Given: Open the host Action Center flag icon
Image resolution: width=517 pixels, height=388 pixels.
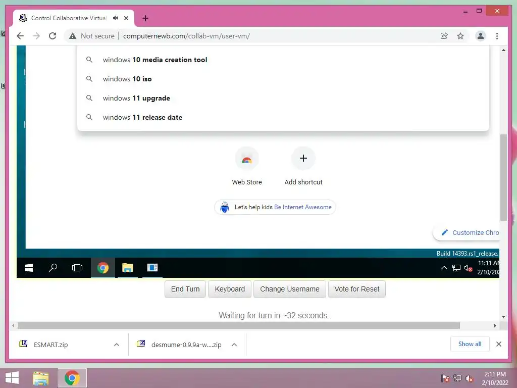Looking at the screenshot, I should (x=445, y=379).
